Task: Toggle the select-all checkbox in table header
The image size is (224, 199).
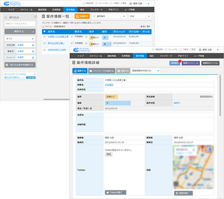Action: (x=45, y=32)
